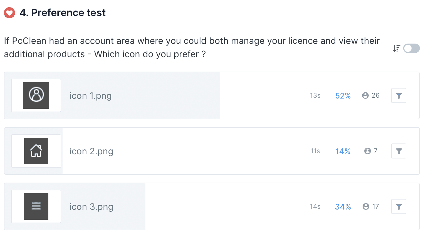This screenshot has width=426, height=242.
Task: Open the user profile icon thumbnail
Action: (36, 95)
